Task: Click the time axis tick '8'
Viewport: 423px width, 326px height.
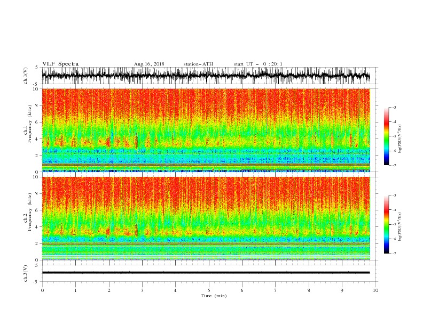Action: 309,290
